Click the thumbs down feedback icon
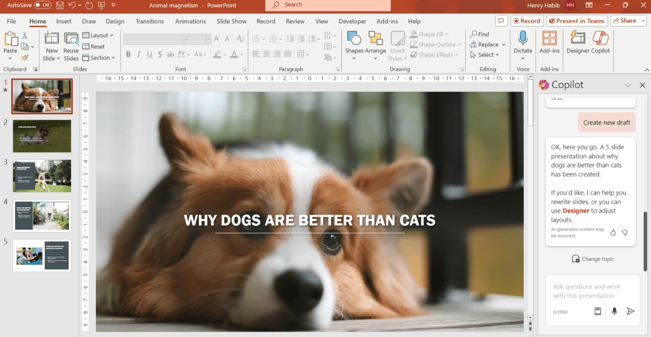The width and height of the screenshot is (651, 337). pyautogui.click(x=625, y=232)
